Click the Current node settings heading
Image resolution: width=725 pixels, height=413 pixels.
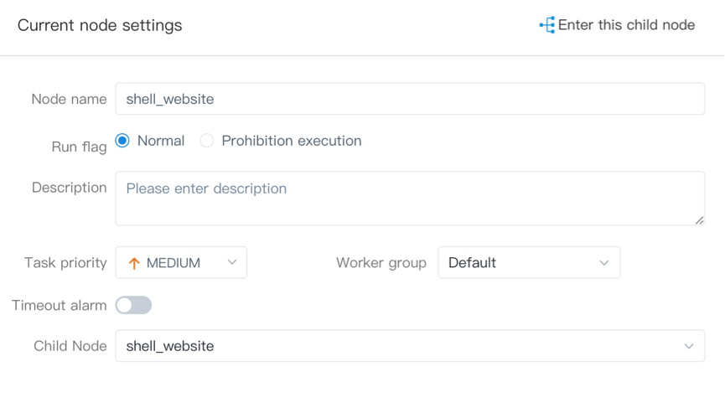click(x=100, y=25)
